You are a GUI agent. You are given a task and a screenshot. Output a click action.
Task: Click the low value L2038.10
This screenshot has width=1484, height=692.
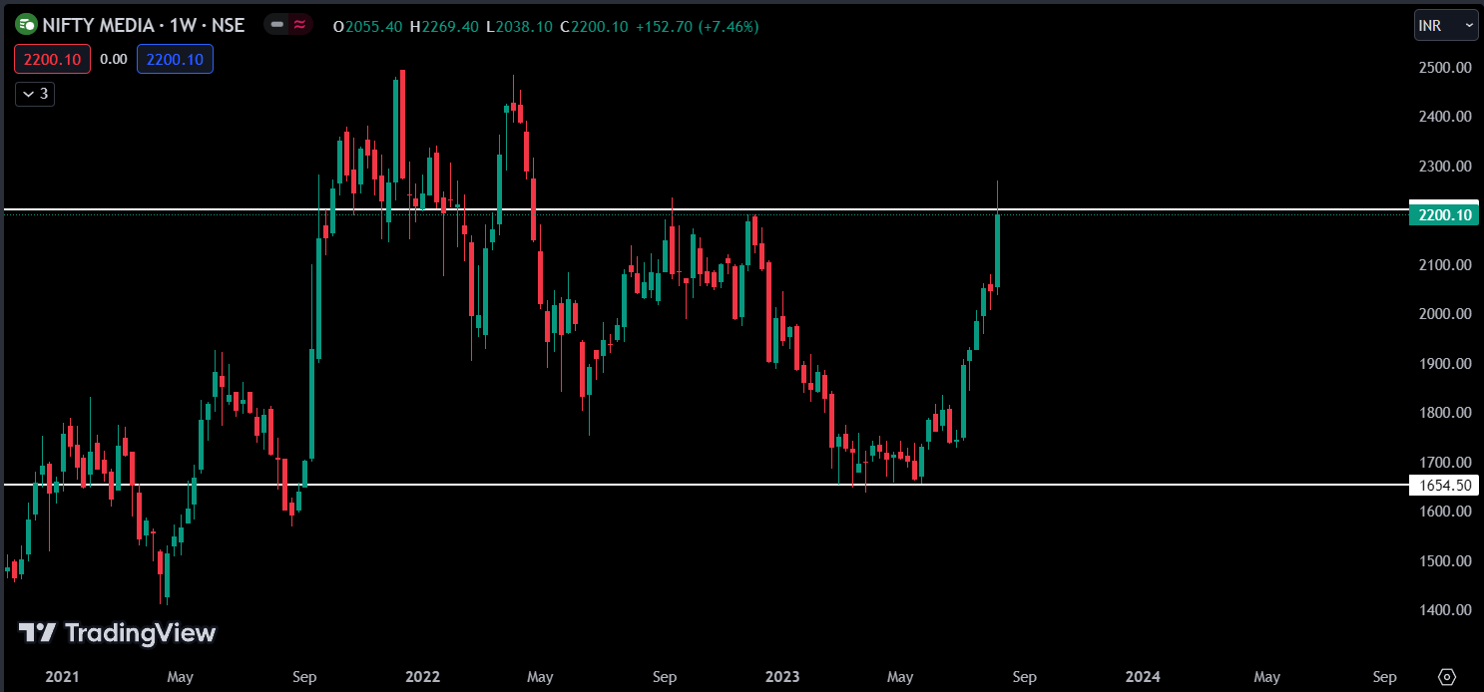coord(519,26)
